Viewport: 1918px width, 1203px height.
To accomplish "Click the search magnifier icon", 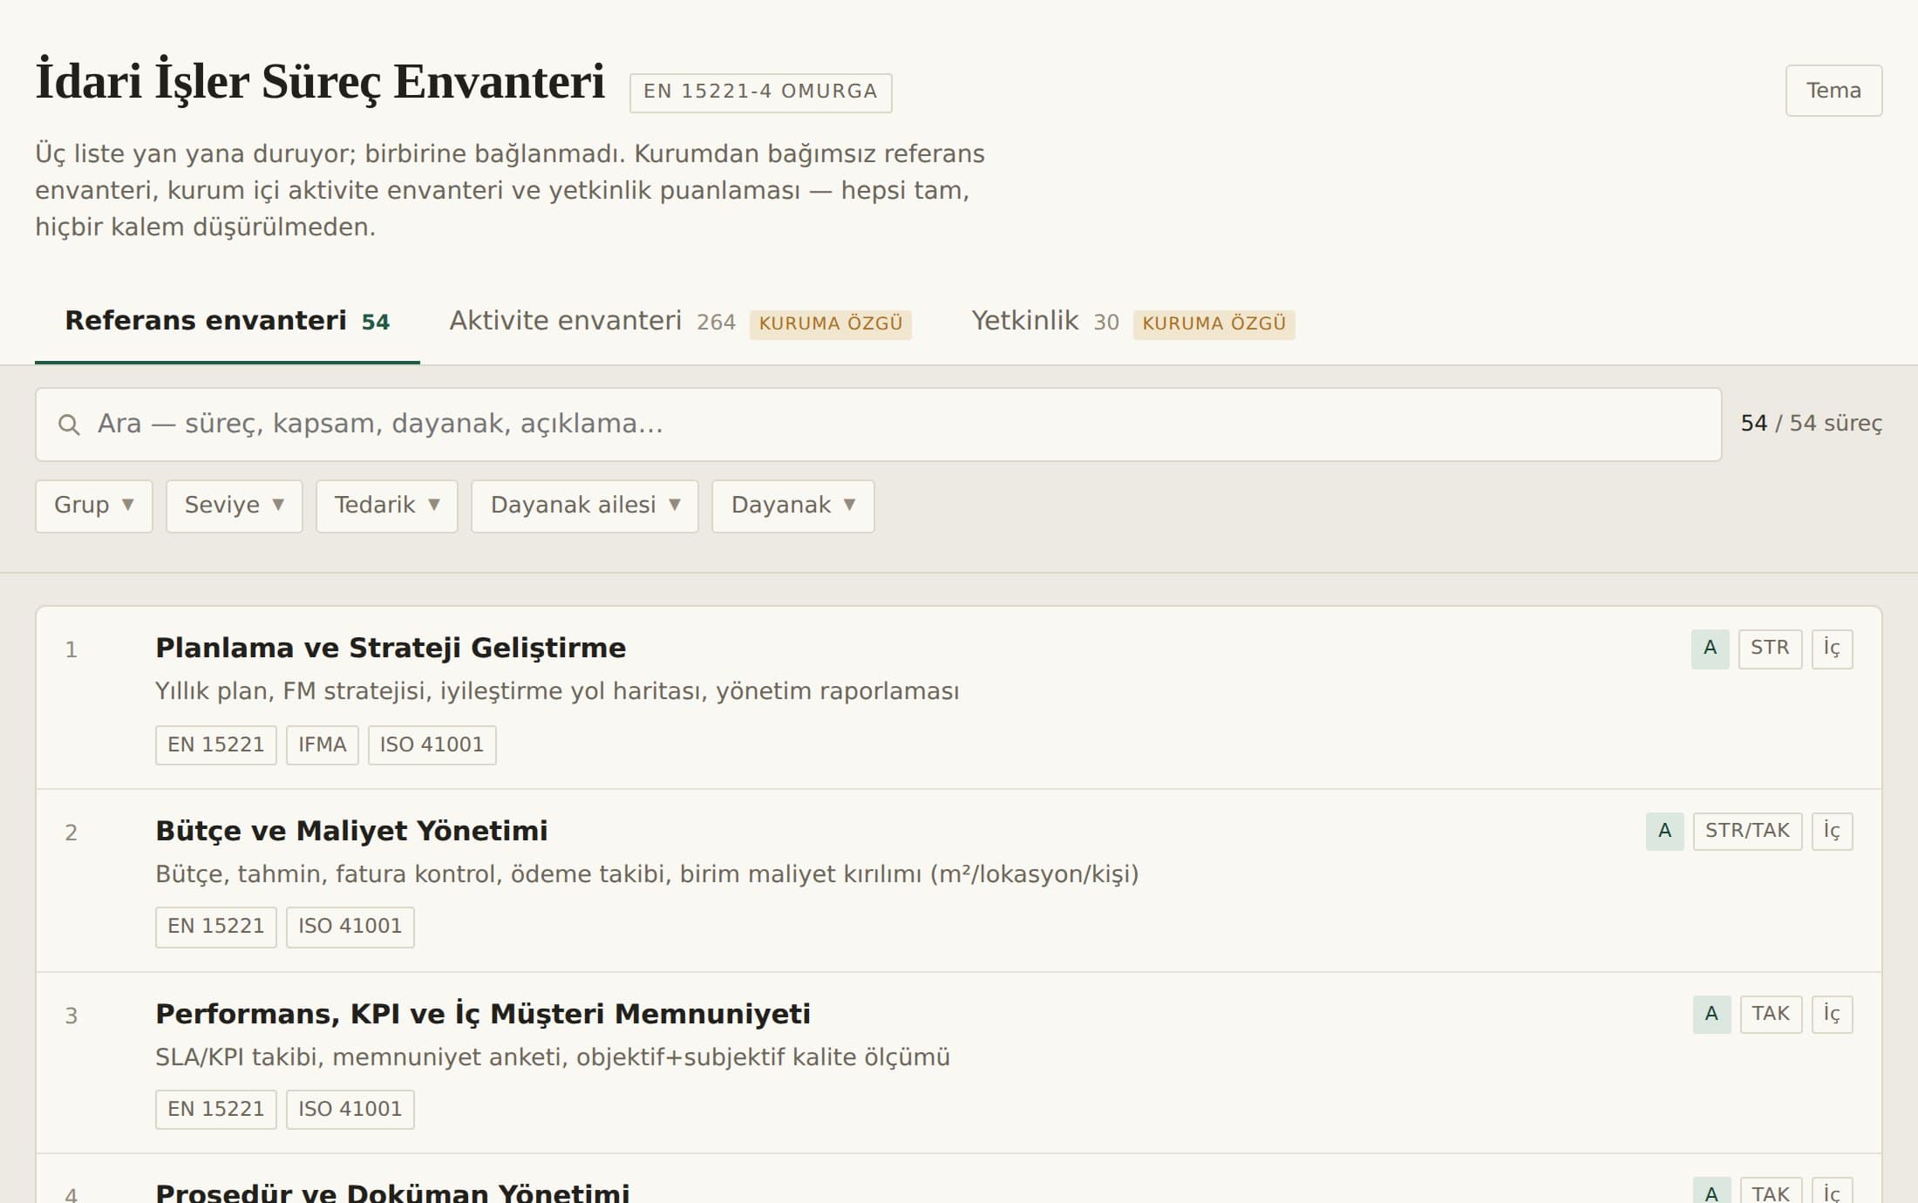I will coord(69,425).
